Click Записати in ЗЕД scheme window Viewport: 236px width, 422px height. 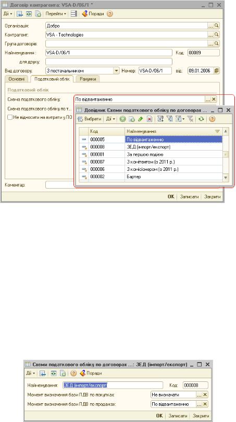point(178,416)
